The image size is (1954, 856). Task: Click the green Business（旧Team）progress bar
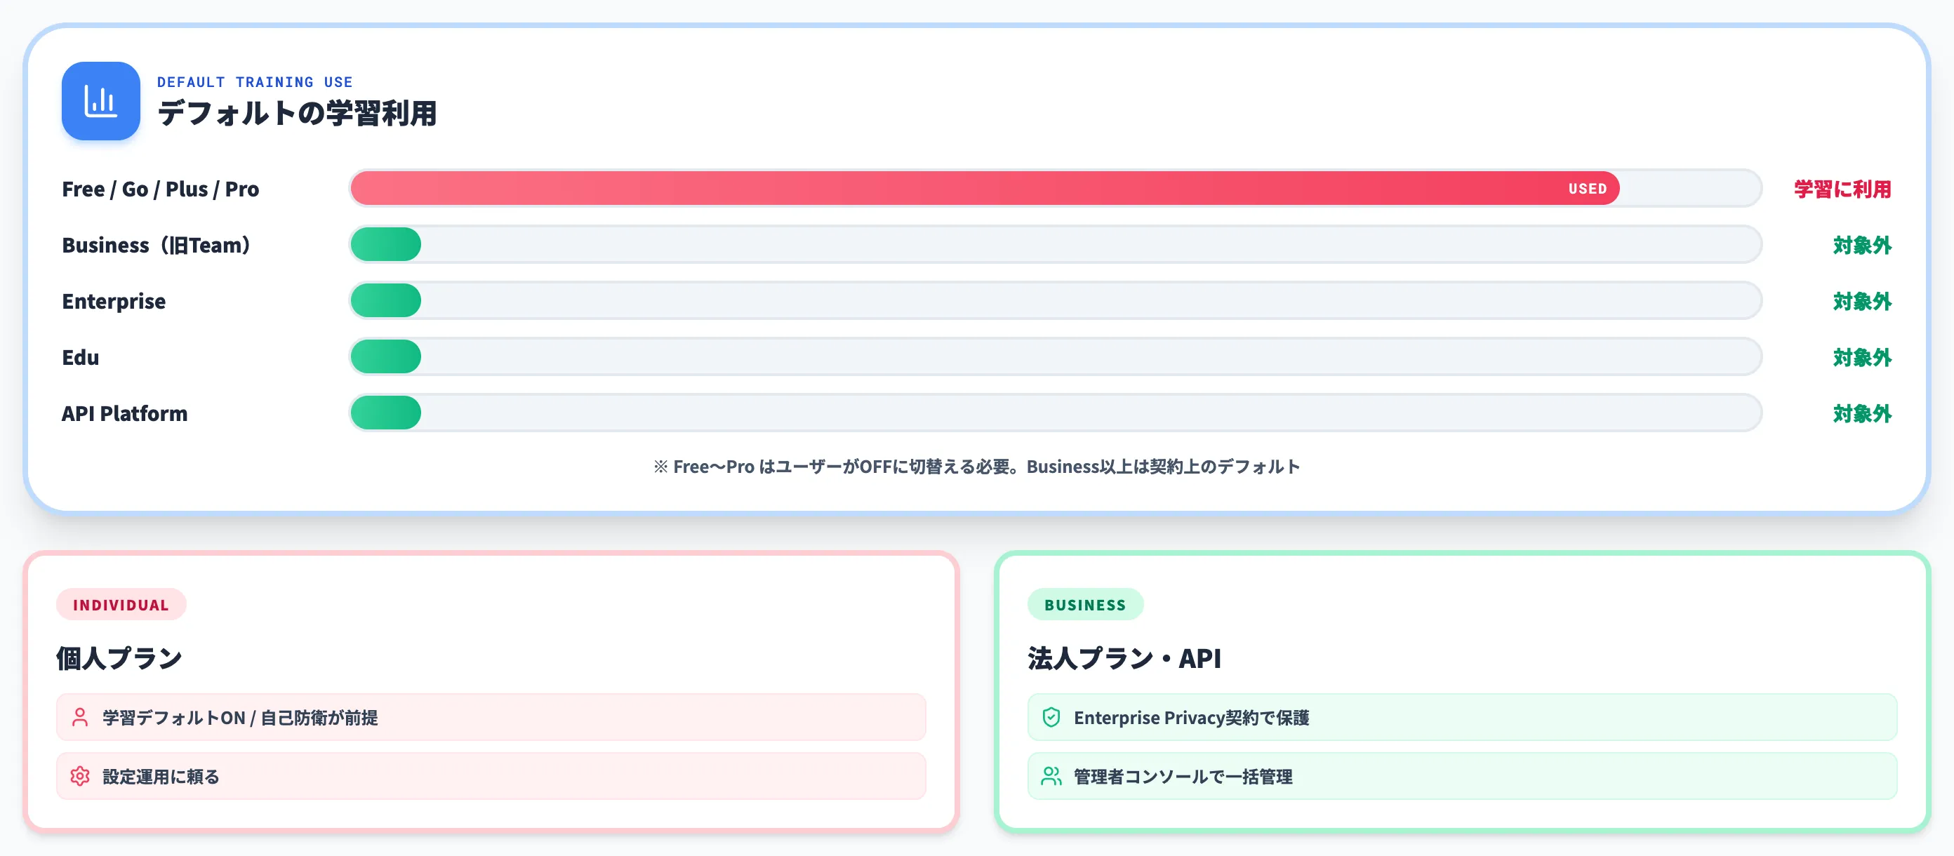[386, 244]
